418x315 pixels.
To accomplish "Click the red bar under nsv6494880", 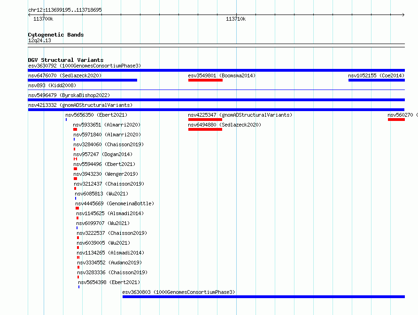I will pyautogui.click(x=205, y=129).
